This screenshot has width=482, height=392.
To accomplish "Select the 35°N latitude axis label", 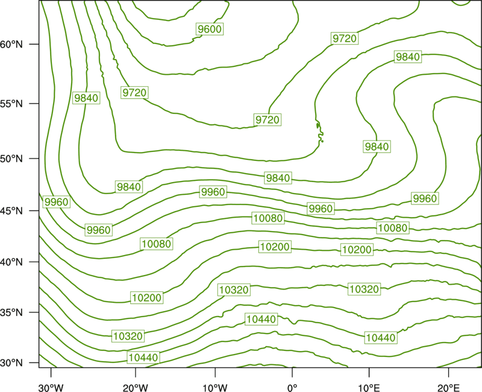I will point(11,312).
